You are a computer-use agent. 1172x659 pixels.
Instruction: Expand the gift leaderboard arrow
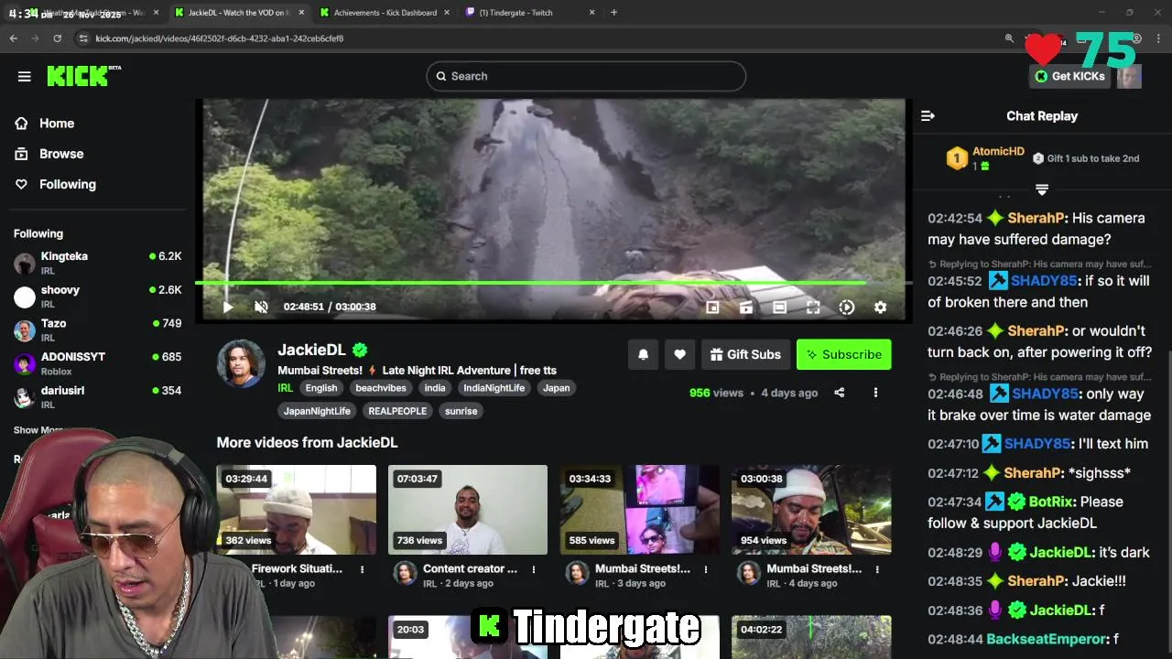click(1042, 189)
